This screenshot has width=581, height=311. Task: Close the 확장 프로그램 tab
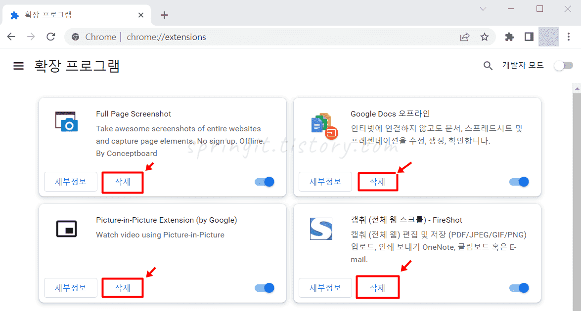(141, 15)
